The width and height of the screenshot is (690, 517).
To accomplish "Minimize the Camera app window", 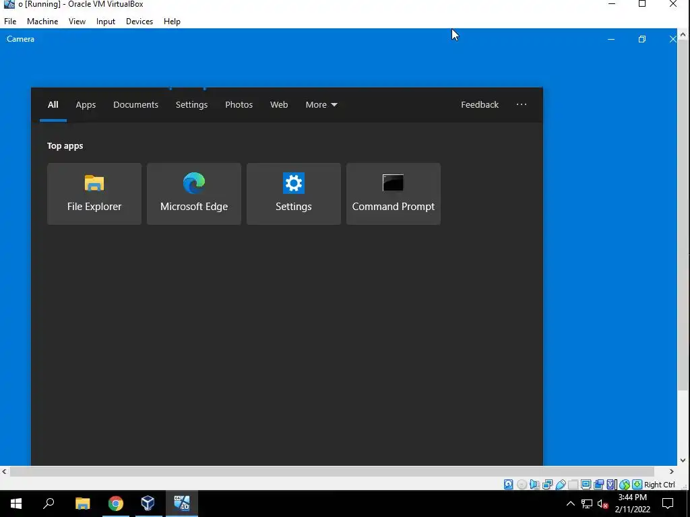I will [x=610, y=39].
